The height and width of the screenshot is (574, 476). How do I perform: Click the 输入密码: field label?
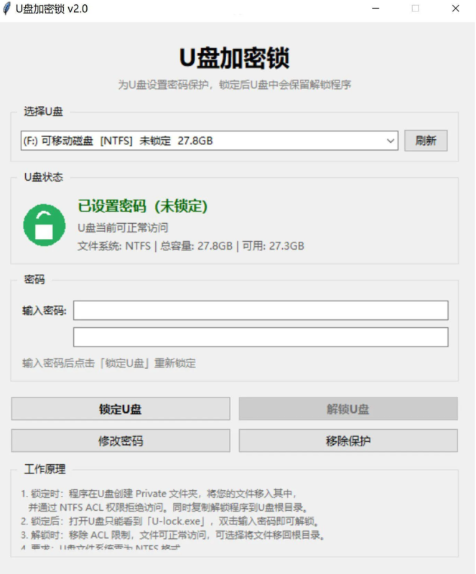tap(45, 311)
